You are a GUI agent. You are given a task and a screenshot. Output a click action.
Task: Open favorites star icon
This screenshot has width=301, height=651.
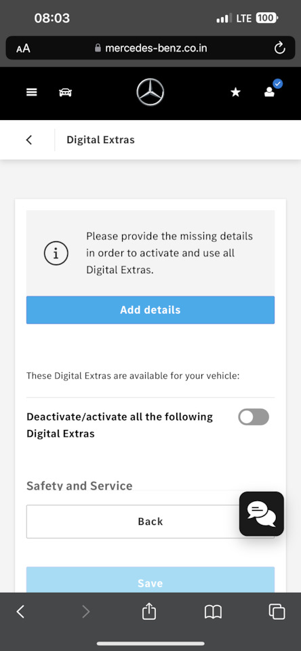(x=235, y=92)
